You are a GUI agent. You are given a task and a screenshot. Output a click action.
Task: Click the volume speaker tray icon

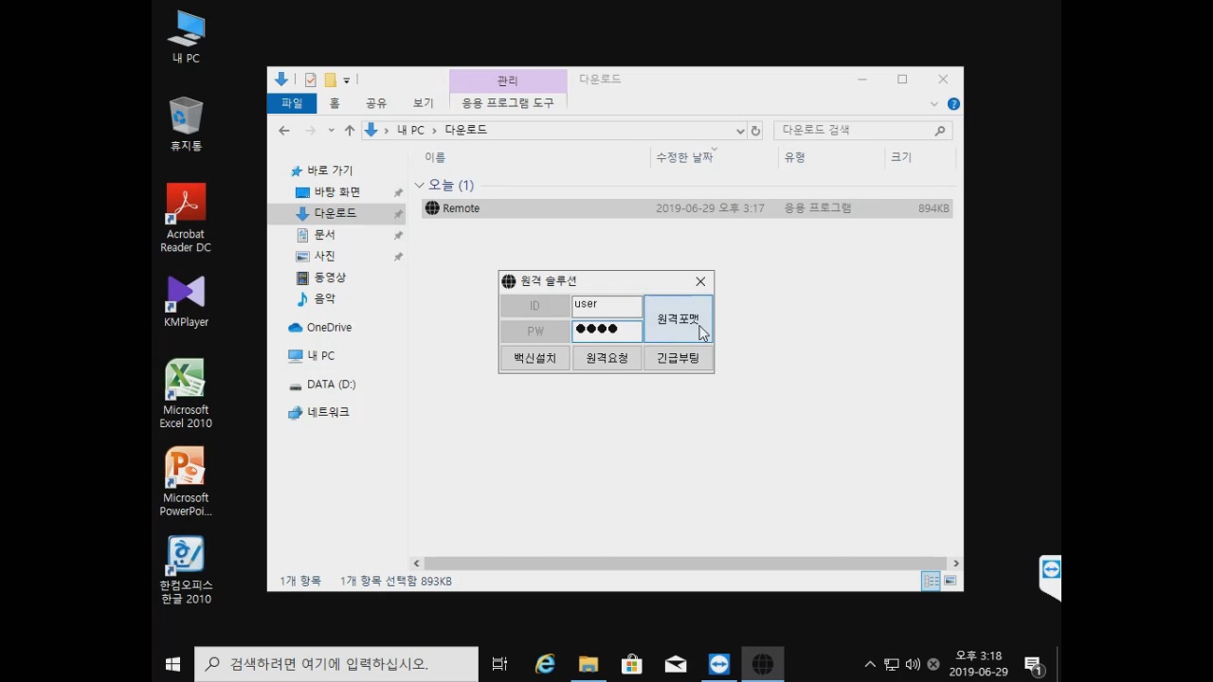tap(913, 665)
